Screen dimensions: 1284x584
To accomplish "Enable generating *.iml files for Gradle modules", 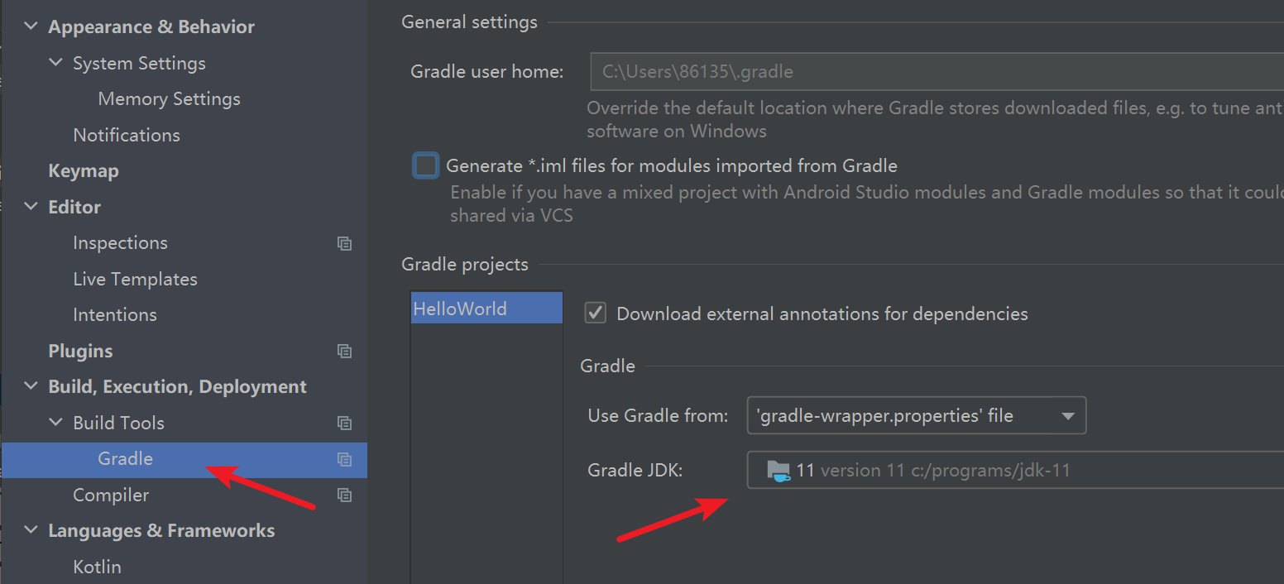I will (x=425, y=165).
